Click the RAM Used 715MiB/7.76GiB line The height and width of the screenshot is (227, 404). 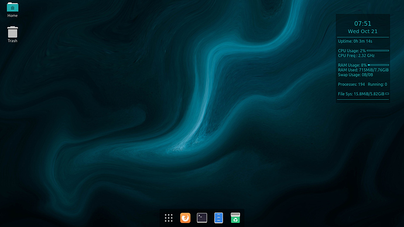(363, 70)
